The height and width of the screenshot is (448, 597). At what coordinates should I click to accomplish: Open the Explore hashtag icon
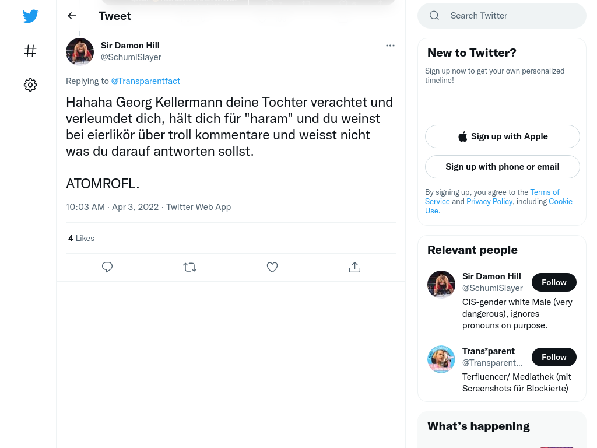30,51
